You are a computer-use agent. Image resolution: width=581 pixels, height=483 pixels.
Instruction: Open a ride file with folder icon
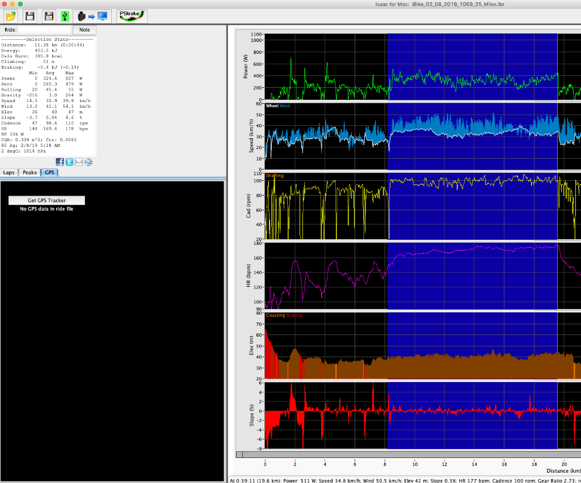tap(11, 16)
